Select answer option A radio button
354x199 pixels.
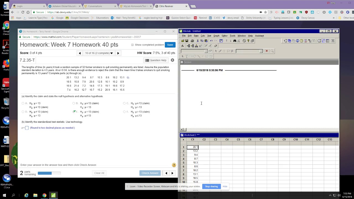coord(23,103)
